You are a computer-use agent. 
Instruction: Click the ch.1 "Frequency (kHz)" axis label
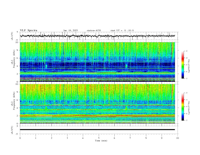click(x=14, y=58)
